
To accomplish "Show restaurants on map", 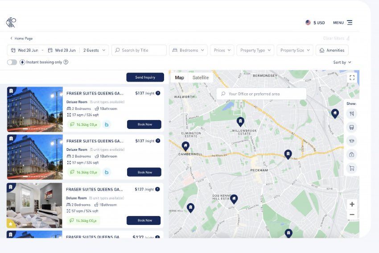I will [x=352, y=114].
